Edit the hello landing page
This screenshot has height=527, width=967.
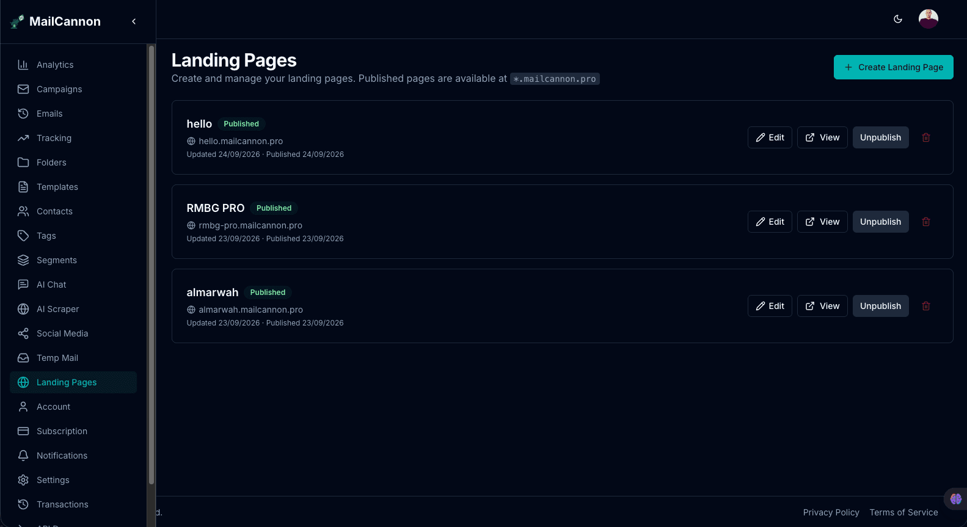point(770,137)
